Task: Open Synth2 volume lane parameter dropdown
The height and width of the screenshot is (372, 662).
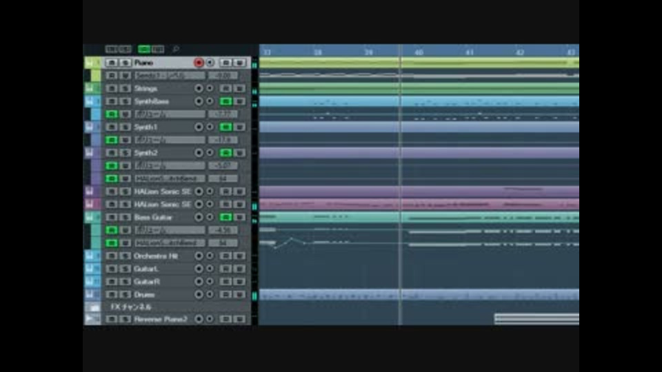Action: click(170, 166)
